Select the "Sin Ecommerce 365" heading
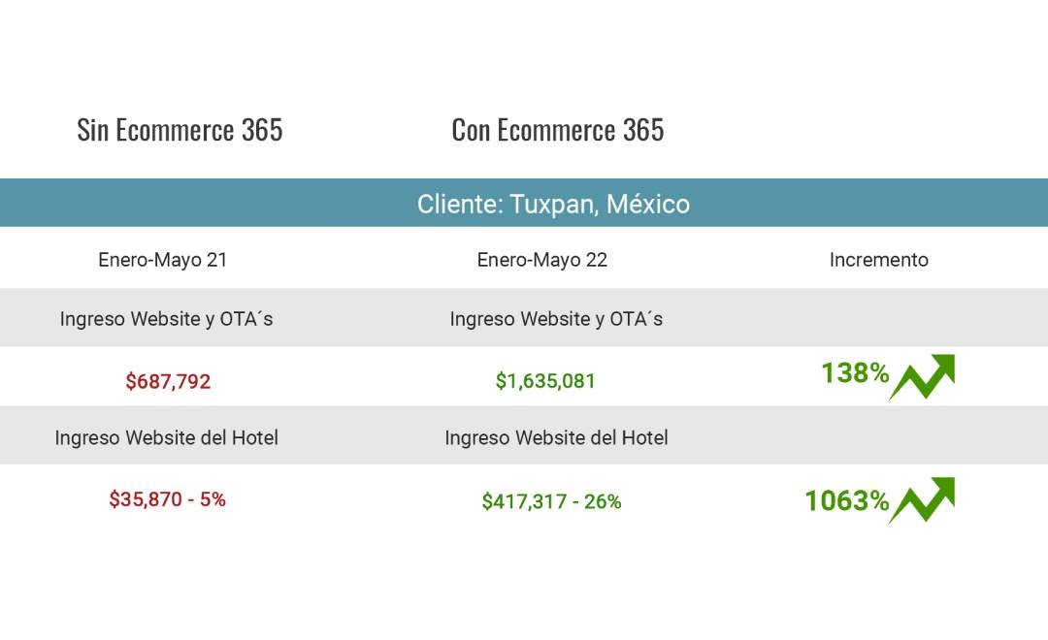 click(180, 130)
